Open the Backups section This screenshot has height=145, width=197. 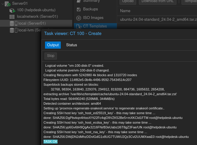click(x=91, y=9)
